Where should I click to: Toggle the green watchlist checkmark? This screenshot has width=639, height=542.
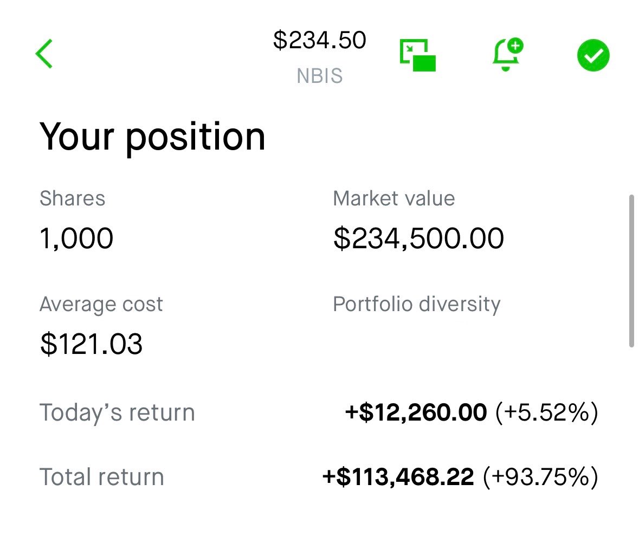593,55
